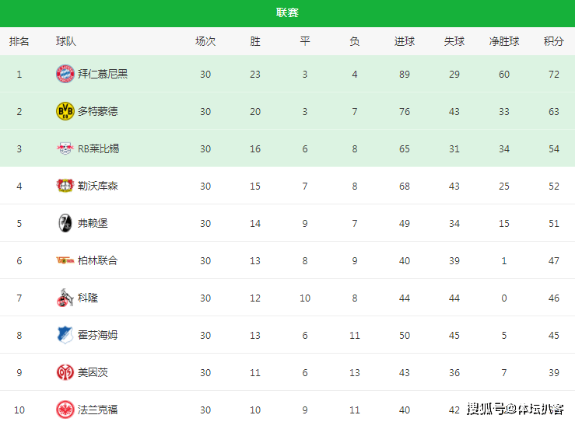Click the Union Berlin logo
The image size is (575, 422).
click(65, 260)
